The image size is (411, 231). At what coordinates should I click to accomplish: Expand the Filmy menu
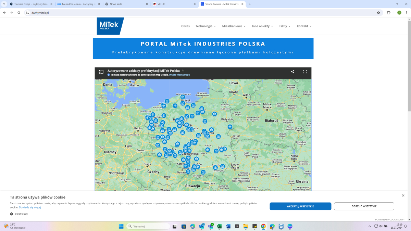click(285, 26)
